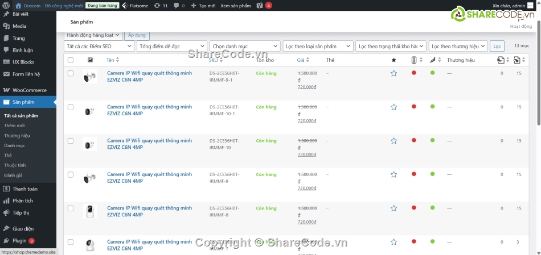Open Tổng điểm dễ đọc dropdown

coord(172,46)
